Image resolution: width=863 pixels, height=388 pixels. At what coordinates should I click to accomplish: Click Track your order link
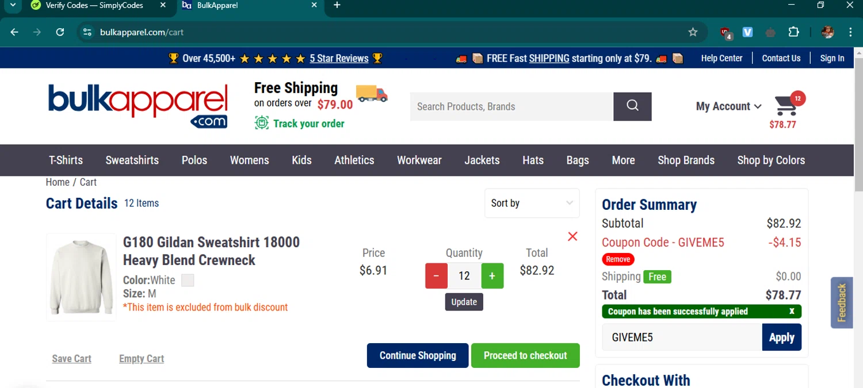click(309, 124)
